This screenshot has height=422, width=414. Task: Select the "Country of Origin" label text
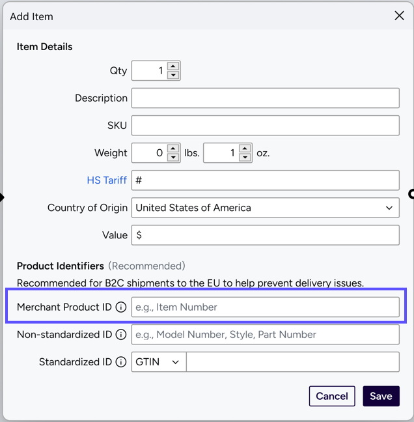pyautogui.click(x=87, y=208)
